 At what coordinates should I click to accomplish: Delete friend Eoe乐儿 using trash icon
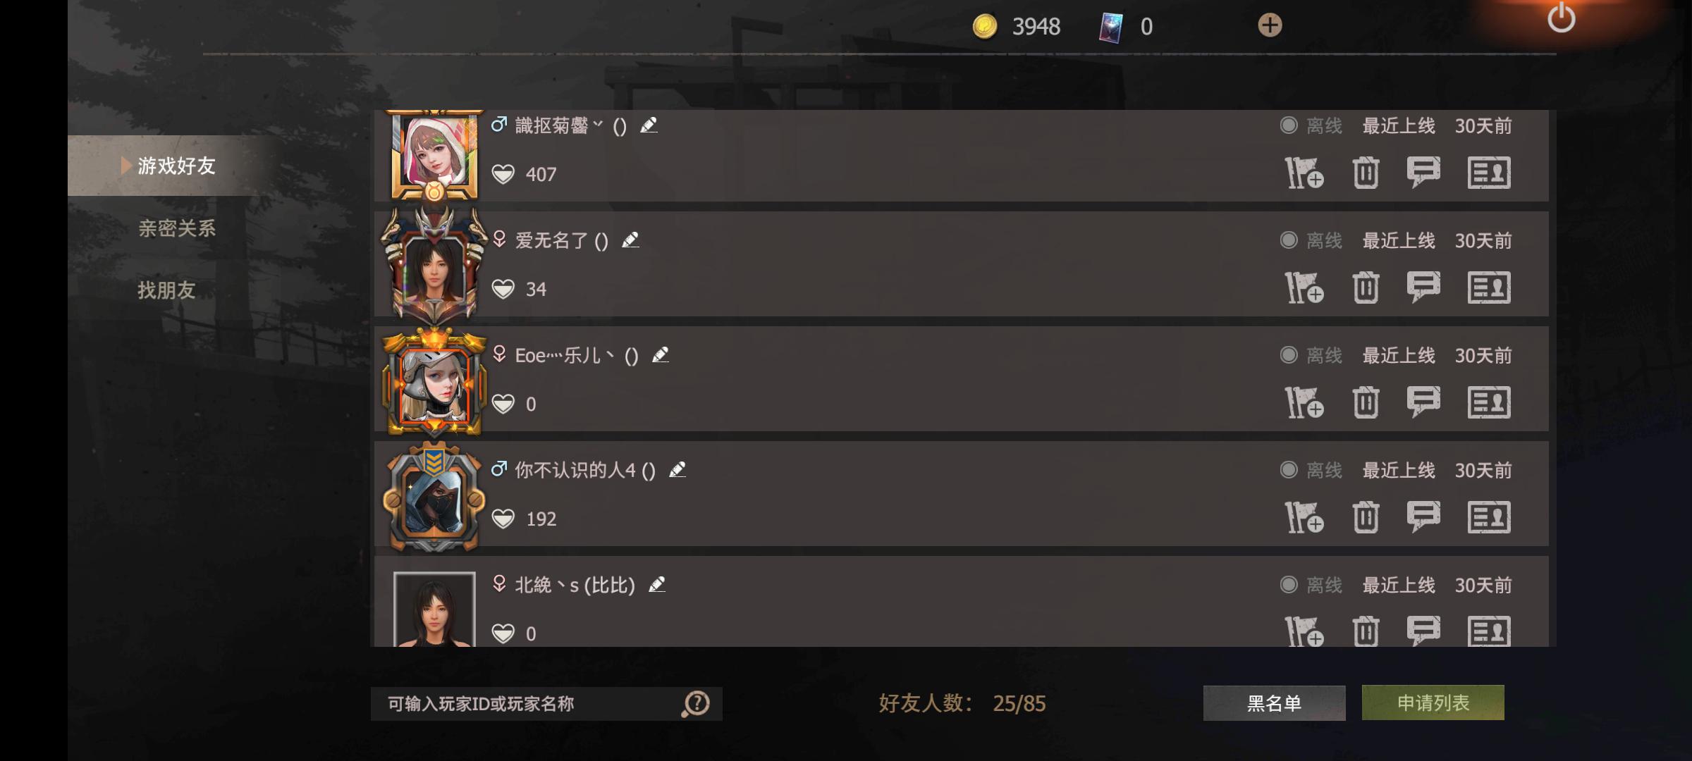(x=1366, y=402)
